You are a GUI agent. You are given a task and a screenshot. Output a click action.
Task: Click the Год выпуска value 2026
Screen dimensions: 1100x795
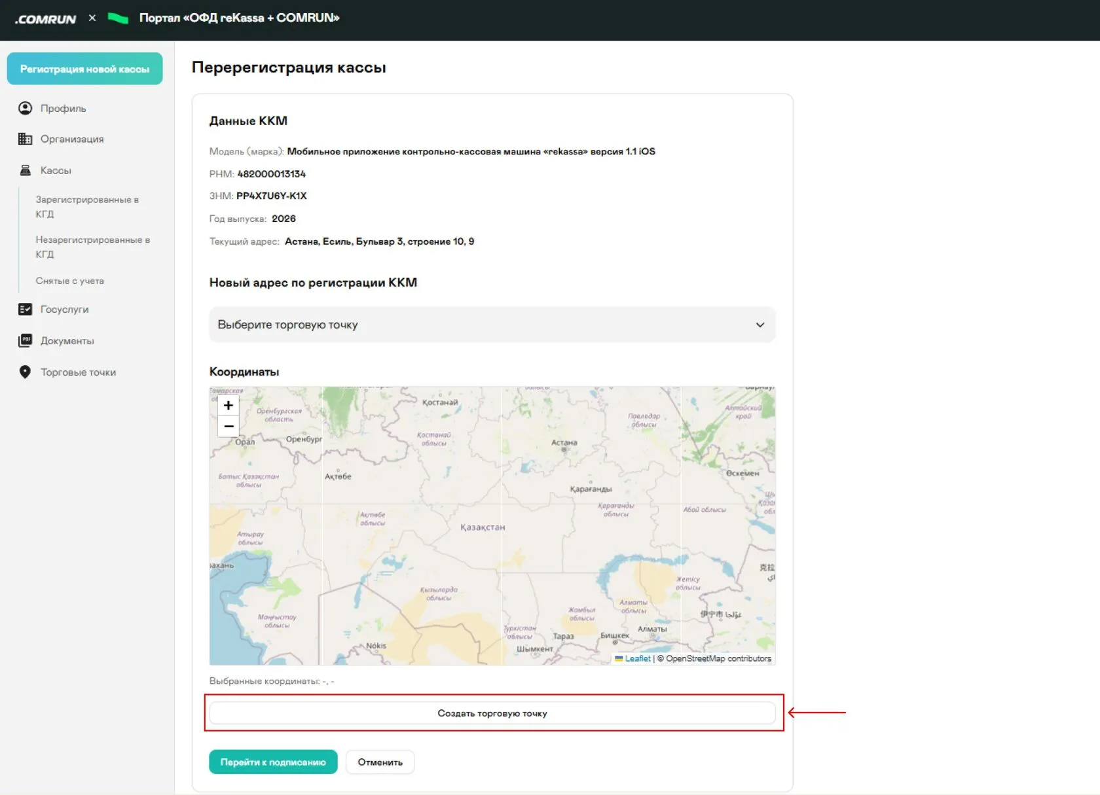[x=284, y=219]
